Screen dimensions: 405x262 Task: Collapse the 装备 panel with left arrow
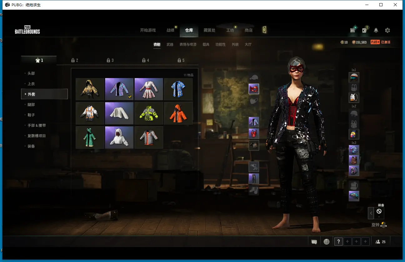point(371,213)
